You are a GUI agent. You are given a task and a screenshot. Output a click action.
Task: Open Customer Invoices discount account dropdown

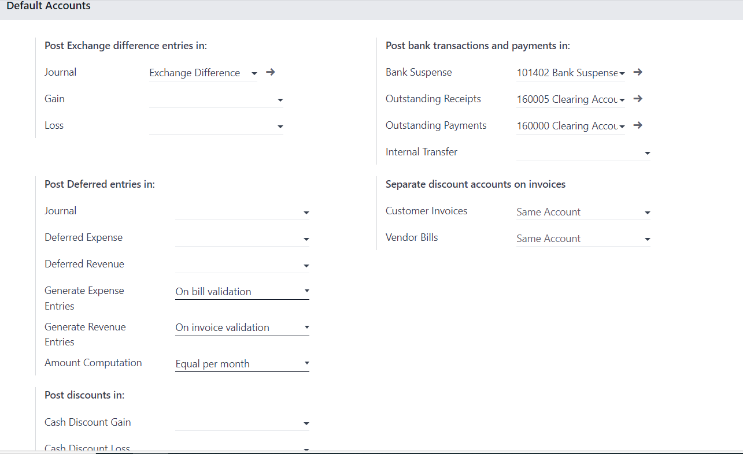tap(648, 213)
